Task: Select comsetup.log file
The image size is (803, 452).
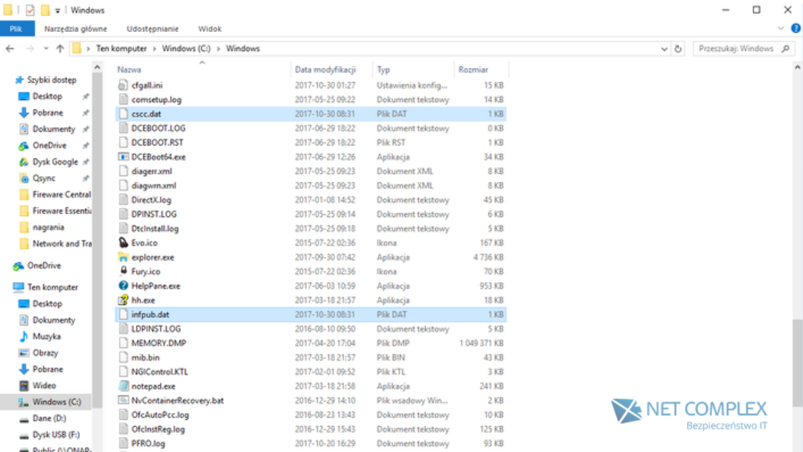Action: click(x=156, y=99)
